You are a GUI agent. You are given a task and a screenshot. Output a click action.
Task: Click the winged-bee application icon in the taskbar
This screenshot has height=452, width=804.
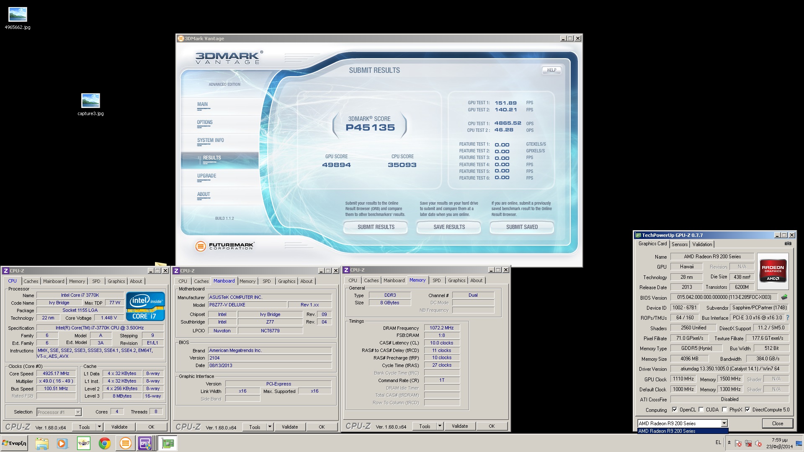click(x=84, y=443)
